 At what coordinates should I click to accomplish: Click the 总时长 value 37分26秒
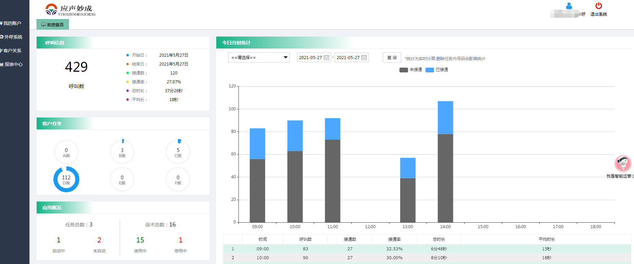click(174, 91)
